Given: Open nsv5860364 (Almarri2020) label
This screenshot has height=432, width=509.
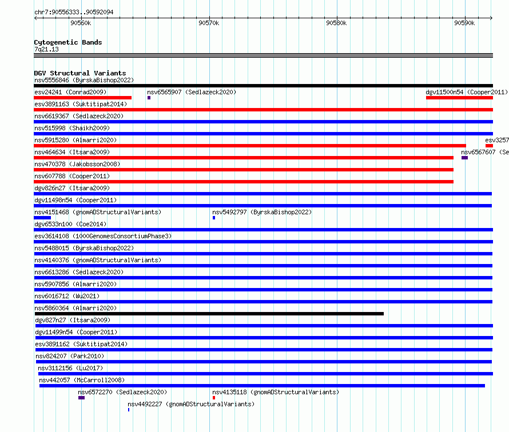Looking at the screenshot, I should [x=75, y=308].
